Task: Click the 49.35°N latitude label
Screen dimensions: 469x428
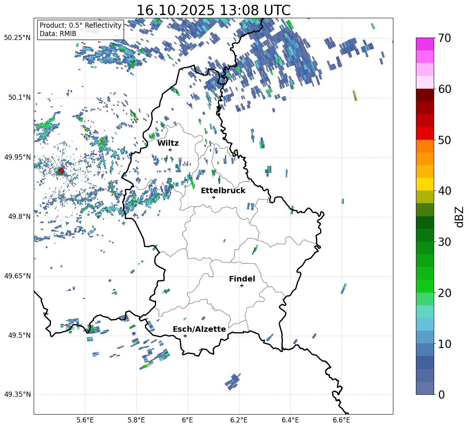Action: pyautogui.click(x=17, y=394)
